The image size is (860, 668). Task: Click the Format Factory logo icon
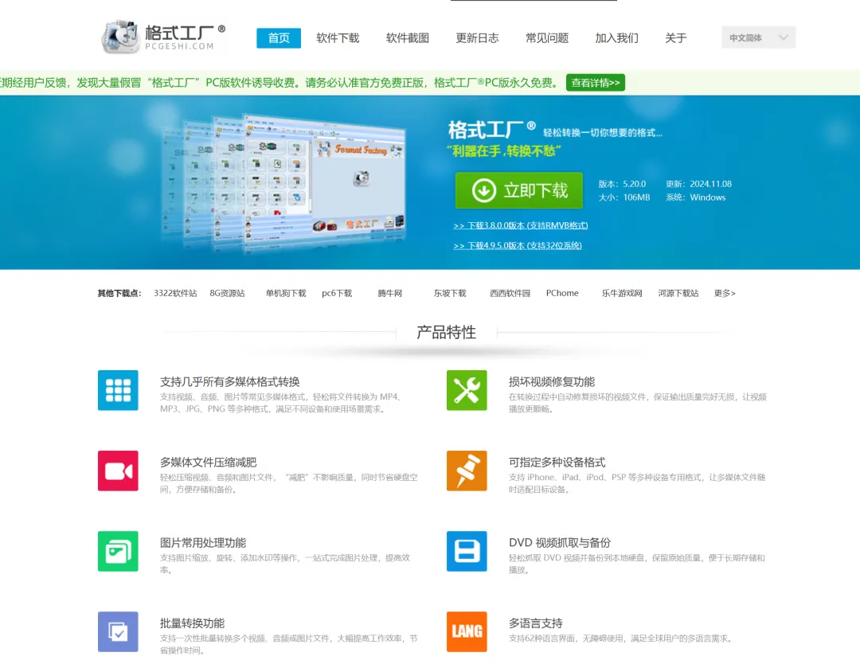coord(120,36)
